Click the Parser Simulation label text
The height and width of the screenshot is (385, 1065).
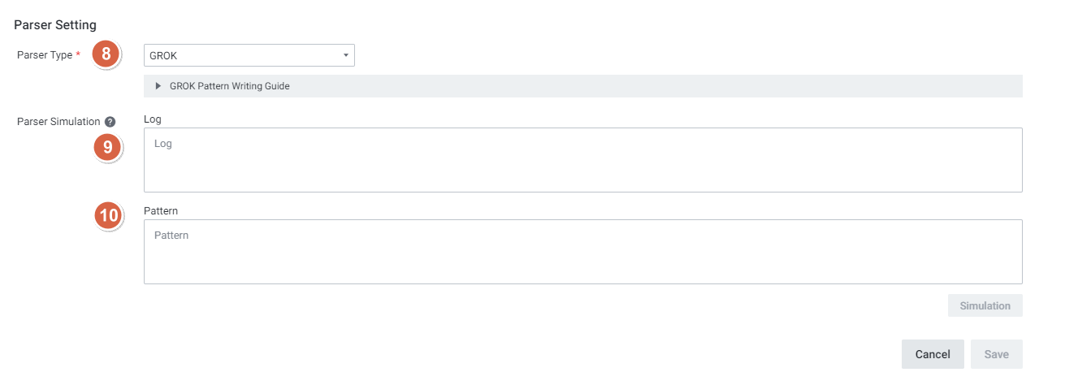58,122
